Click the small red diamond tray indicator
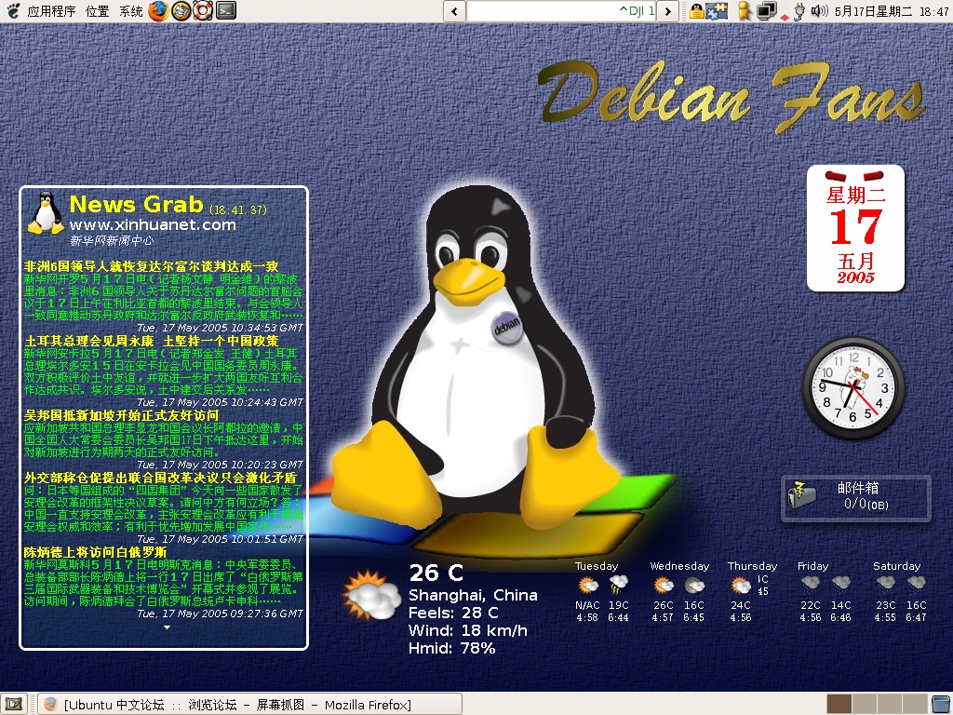This screenshot has height=715, width=953. (785, 17)
